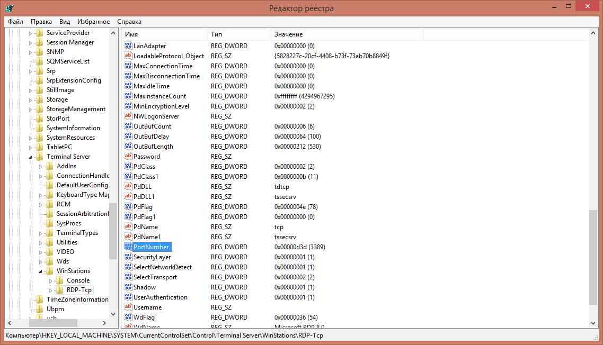Select the Console key in the tree
Image resolution: width=603 pixels, height=345 pixels.
[78, 280]
